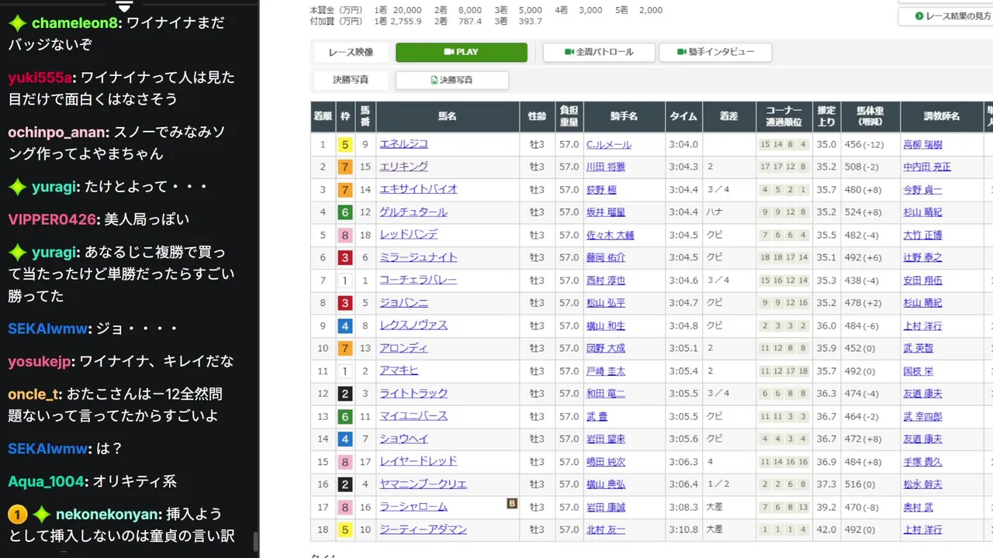Open the horse page for レイヤードレッド

[x=418, y=461]
